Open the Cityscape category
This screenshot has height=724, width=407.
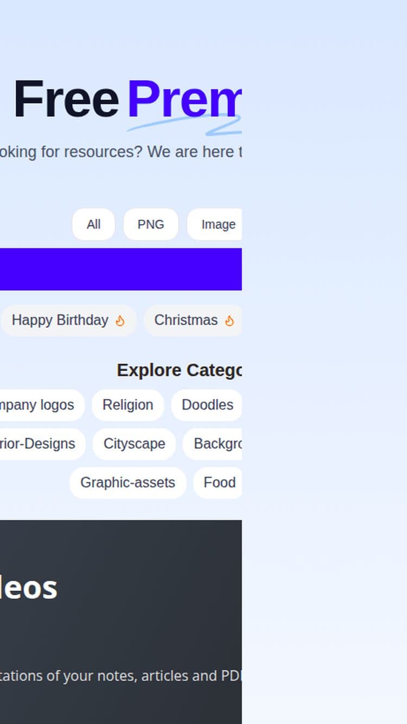click(134, 444)
